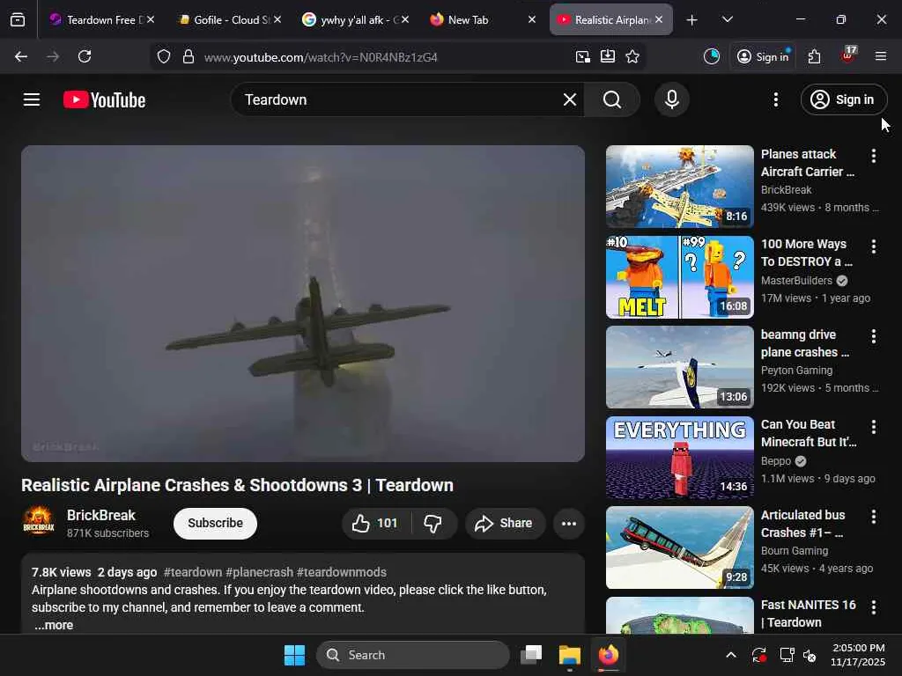Screen dimensions: 902x676
Task: Close the Realistic Airplane tab
Action: pyautogui.click(x=659, y=19)
